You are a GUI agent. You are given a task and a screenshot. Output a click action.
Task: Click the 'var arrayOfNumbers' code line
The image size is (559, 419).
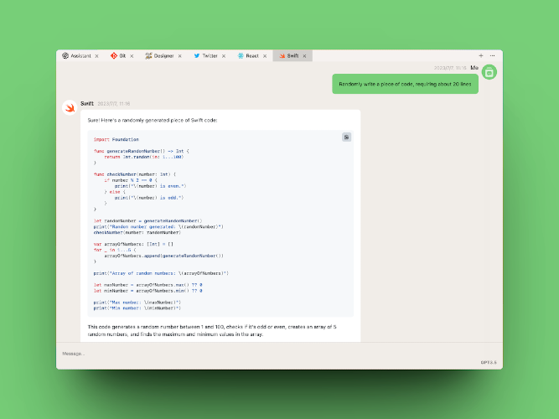click(133, 244)
